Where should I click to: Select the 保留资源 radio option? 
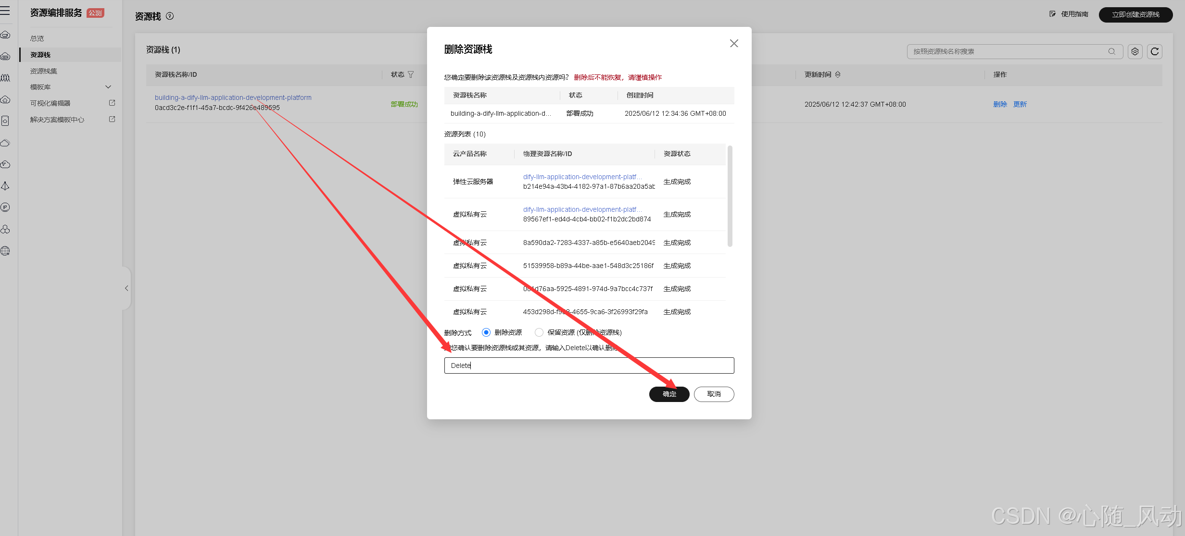pos(539,332)
